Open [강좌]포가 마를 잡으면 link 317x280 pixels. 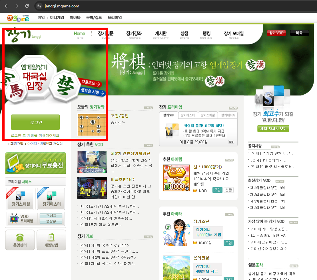tap(101, 224)
